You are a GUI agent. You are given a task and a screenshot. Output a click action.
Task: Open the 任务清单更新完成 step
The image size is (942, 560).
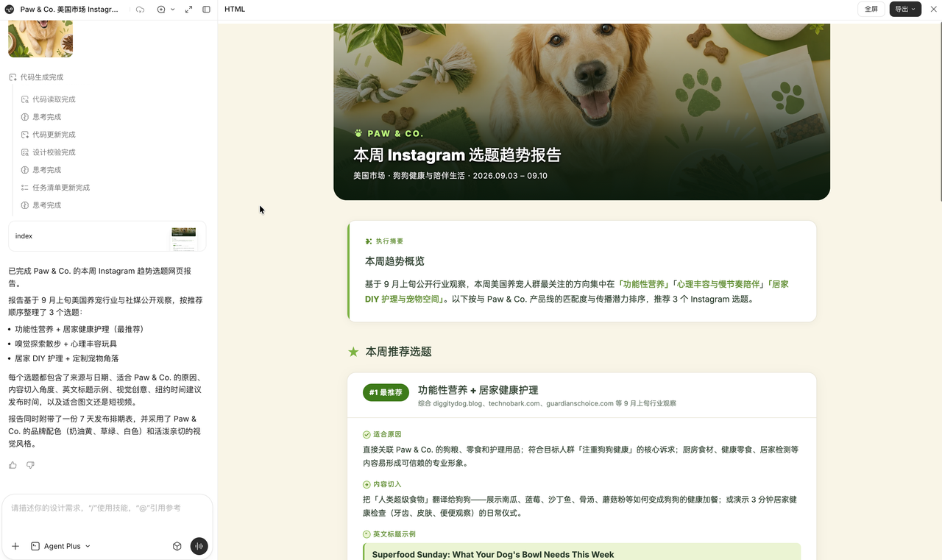56,188
